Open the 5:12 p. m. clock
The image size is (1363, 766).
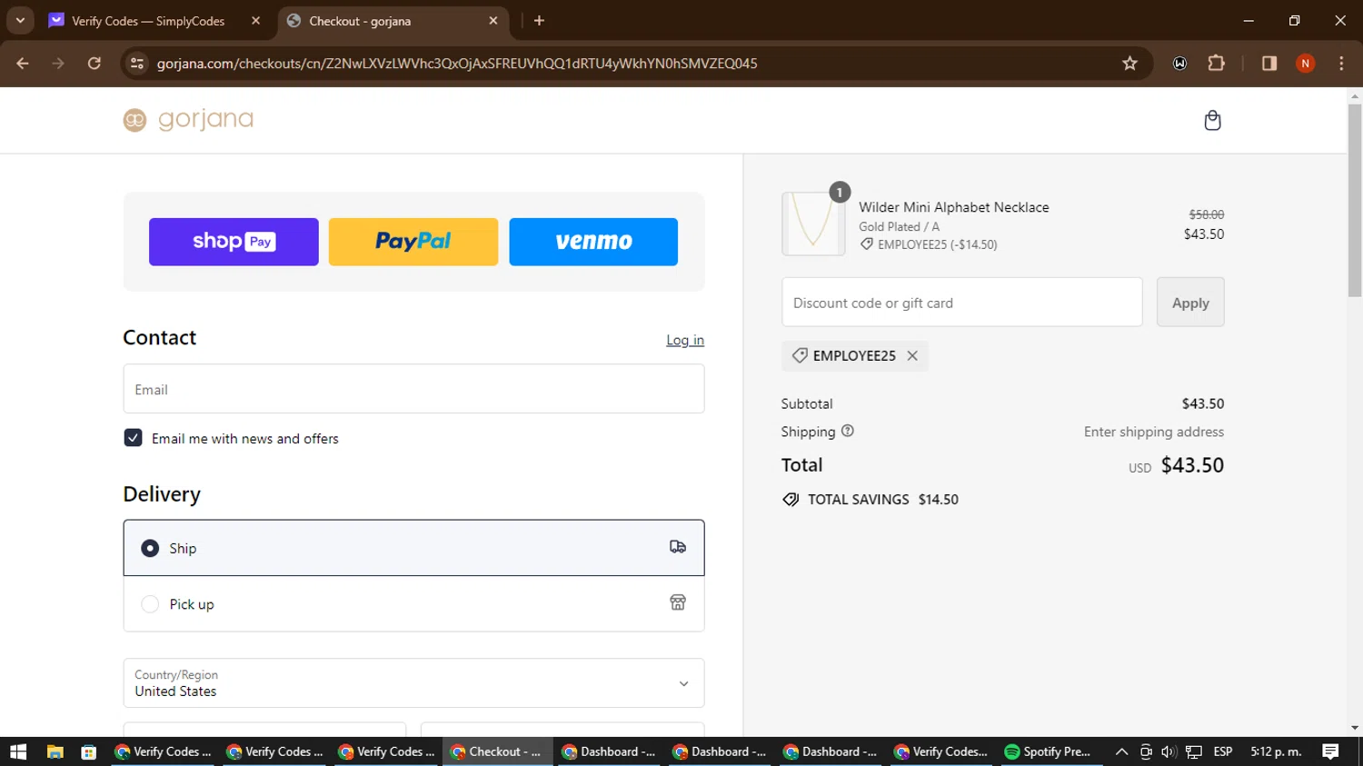tap(1276, 751)
